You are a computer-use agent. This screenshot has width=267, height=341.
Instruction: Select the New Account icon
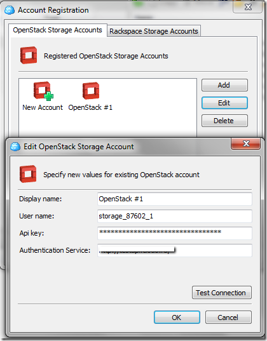point(43,91)
